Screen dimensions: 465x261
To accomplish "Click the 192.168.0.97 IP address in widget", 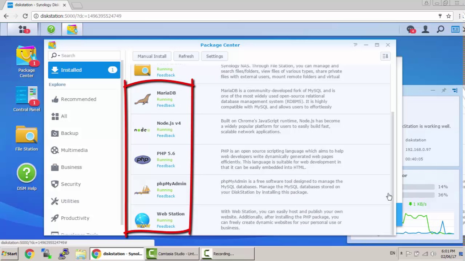I will point(418,149).
